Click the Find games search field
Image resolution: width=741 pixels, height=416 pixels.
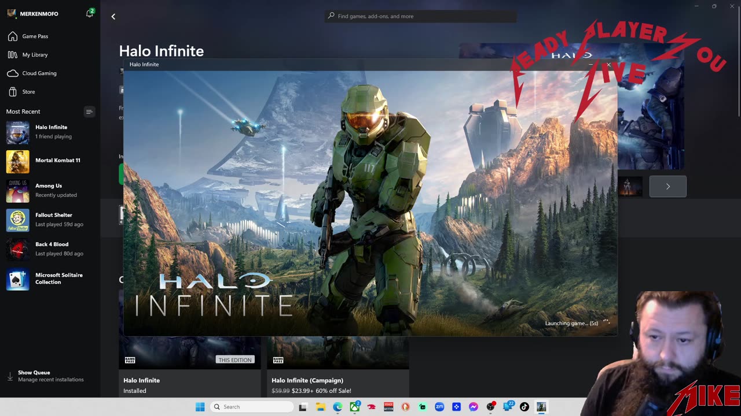tap(420, 16)
